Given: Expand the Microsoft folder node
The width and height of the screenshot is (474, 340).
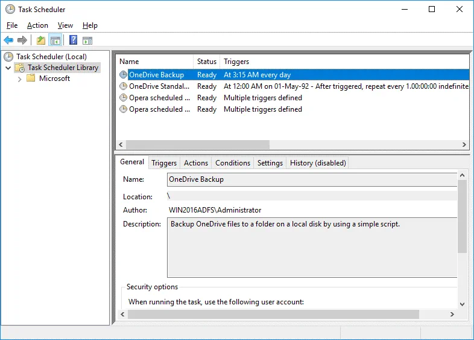Looking at the screenshot, I should coord(20,79).
